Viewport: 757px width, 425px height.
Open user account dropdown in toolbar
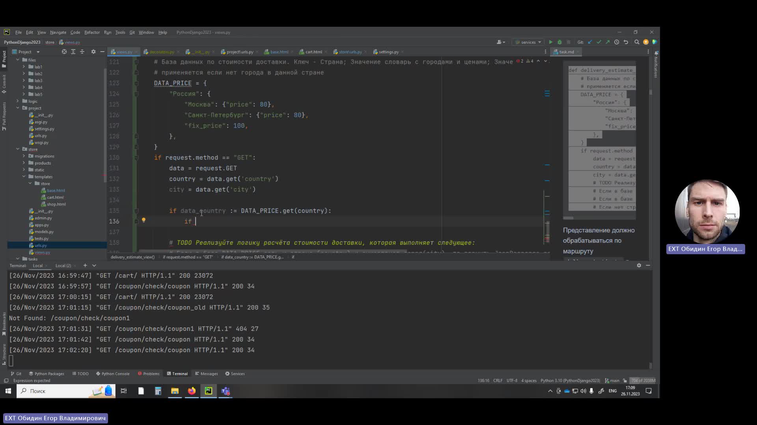501,42
